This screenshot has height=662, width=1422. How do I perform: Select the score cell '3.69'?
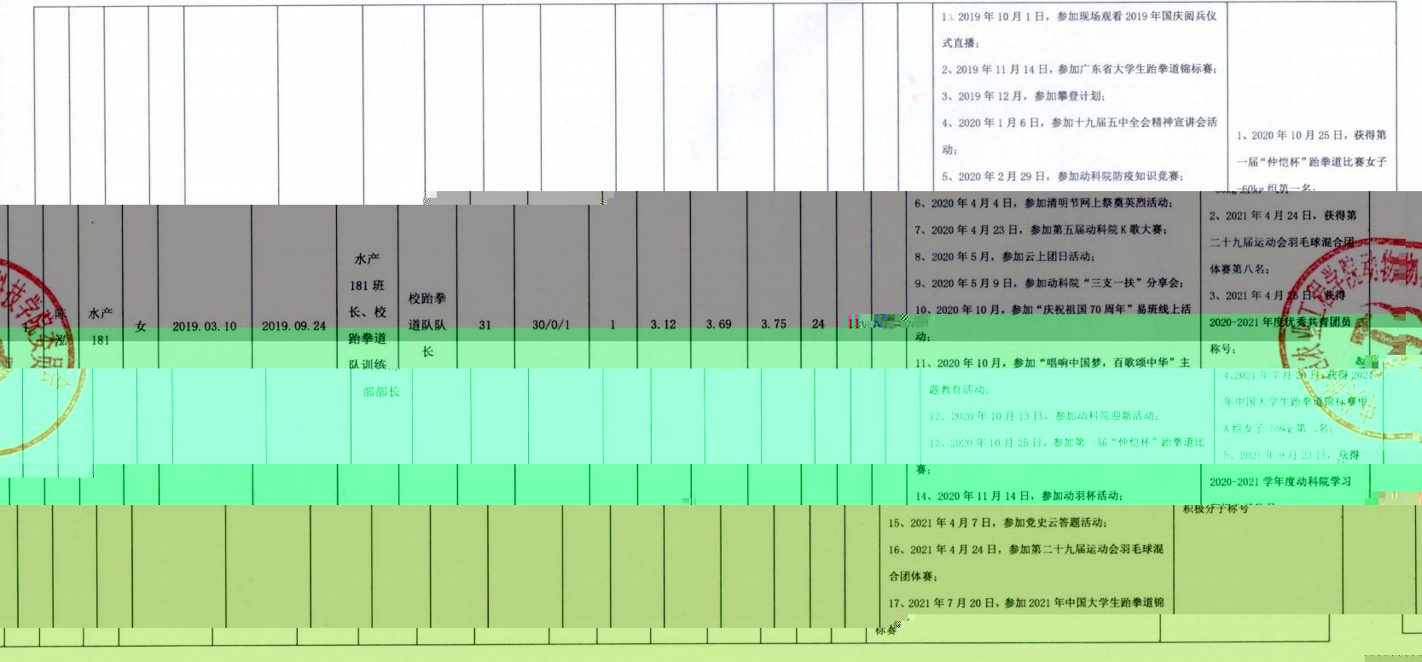718,324
